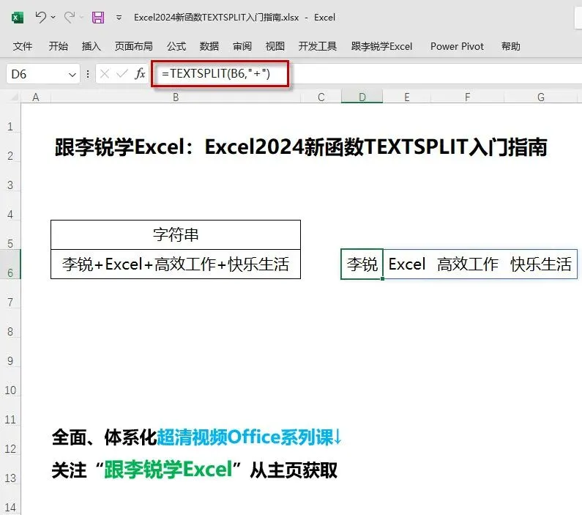Undo the last action
This screenshot has height=515, width=582.
40,17
